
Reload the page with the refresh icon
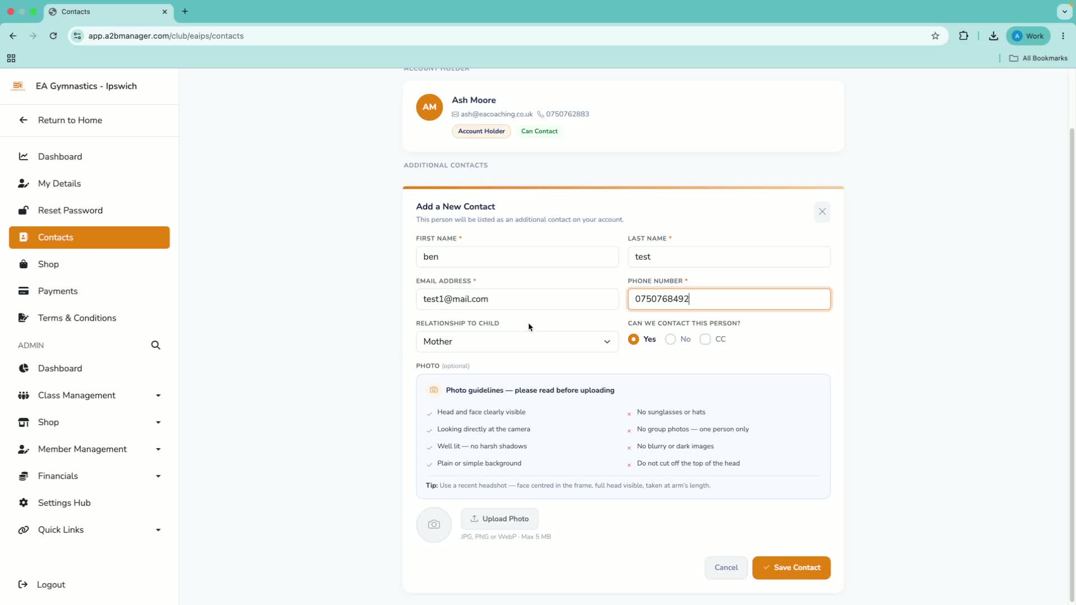click(x=53, y=36)
